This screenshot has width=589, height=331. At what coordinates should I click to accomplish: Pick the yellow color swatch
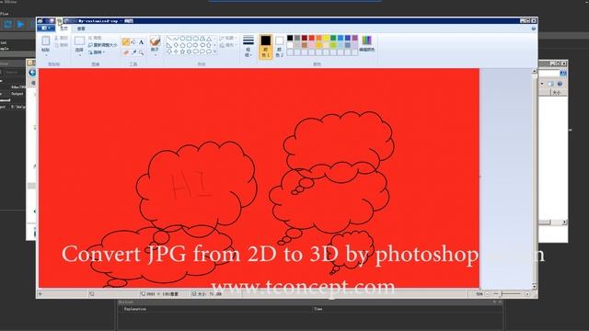(x=326, y=38)
